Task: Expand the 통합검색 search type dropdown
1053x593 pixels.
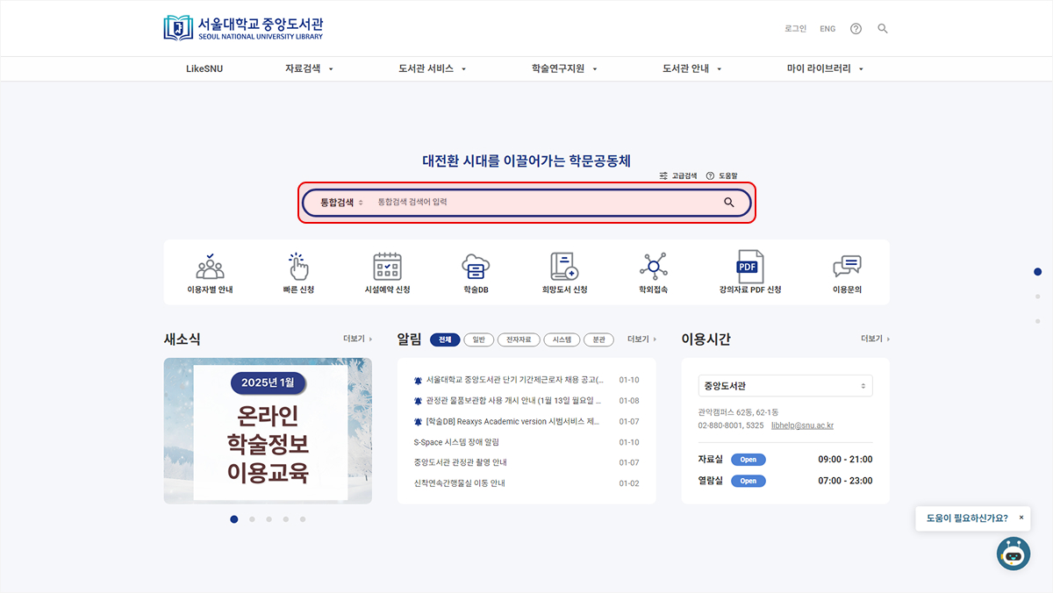Action: tap(341, 203)
